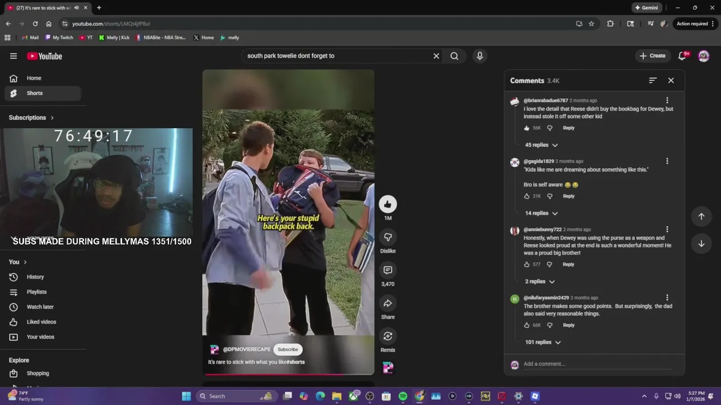Open the sound source icon below Remix
This screenshot has height=405, width=721.
click(x=388, y=368)
